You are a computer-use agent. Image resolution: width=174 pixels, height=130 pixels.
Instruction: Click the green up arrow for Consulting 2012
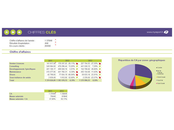[77, 66]
